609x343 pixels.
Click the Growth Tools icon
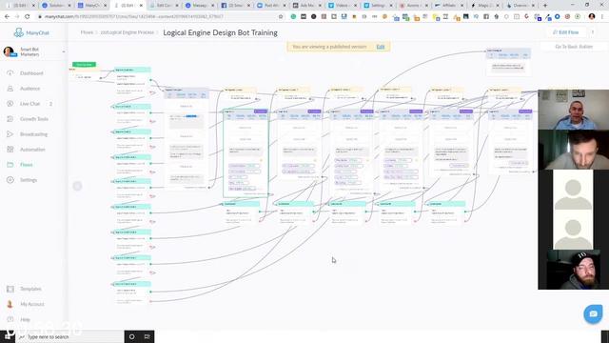10,119
